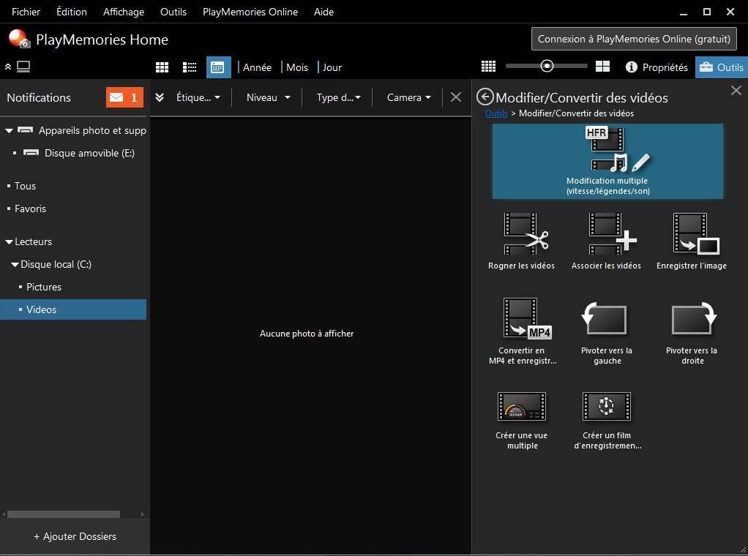
Task: Collapse the Appareils photo et supp tree
Action: [x=9, y=131]
